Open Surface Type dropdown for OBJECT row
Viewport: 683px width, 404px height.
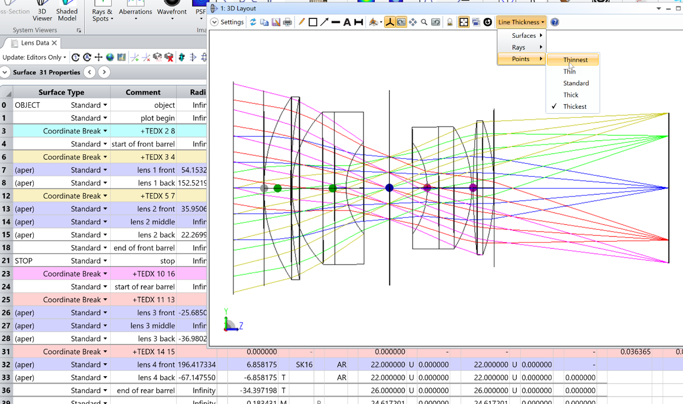(x=105, y=105)
